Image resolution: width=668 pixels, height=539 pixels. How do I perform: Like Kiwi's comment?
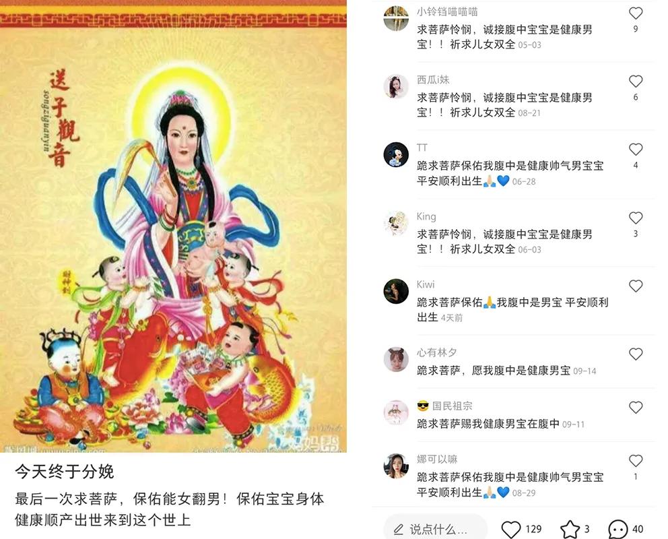[635, 286]
